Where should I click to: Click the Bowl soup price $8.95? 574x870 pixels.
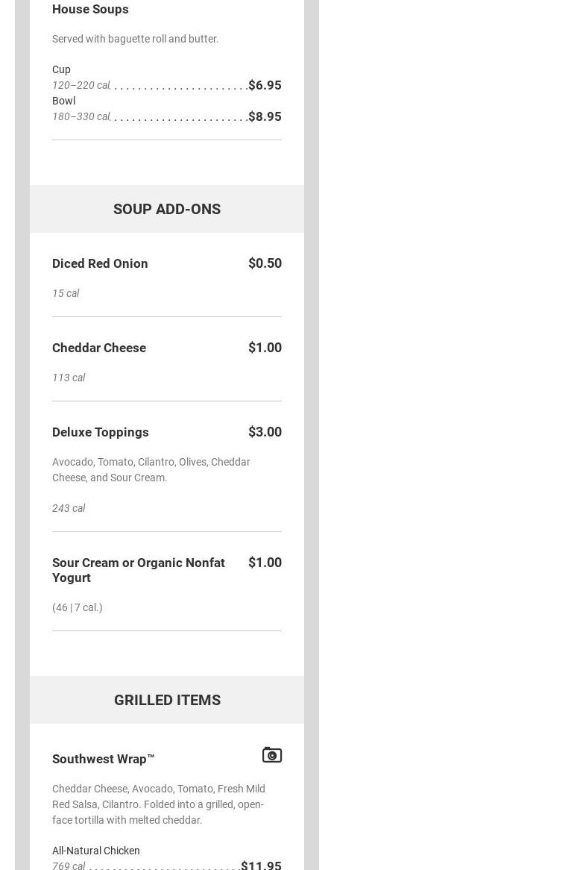click(x=265, y=116)
